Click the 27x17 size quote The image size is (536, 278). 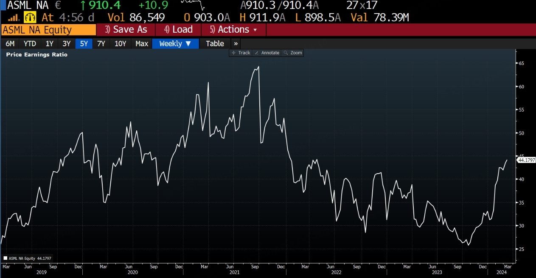click(362, 6)
